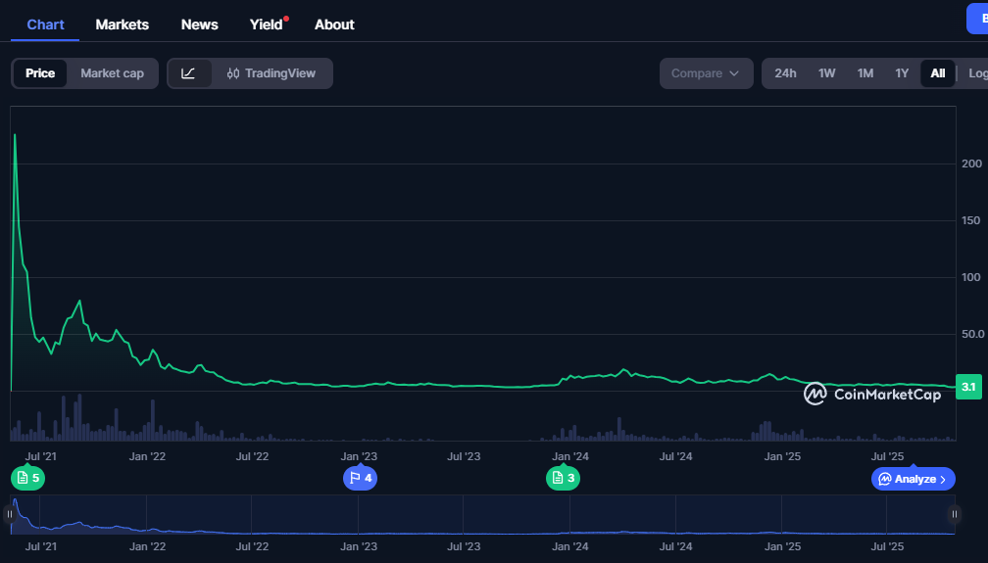Image resolution: width=988 pixels, height=563 pixels.
Task: Click the 50.0 price axis label
Action: pos(973,334)
